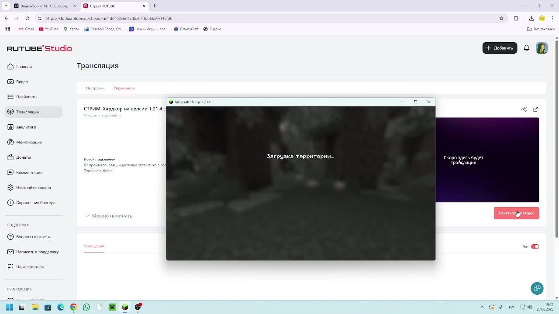Click the share stream icon

(x=524, y=109)
